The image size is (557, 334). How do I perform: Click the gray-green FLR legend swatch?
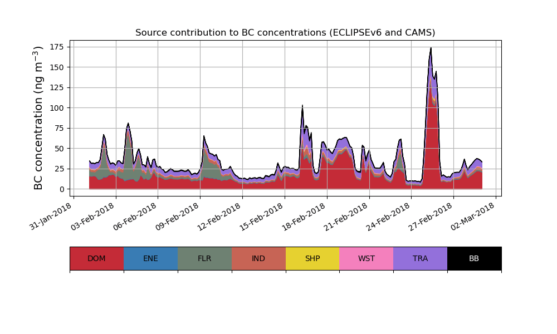[204, 258]
